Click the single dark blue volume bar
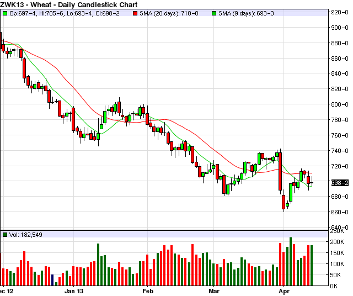 [x=52, y=280]
